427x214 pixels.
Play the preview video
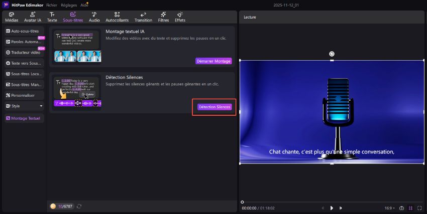(332, 208)
